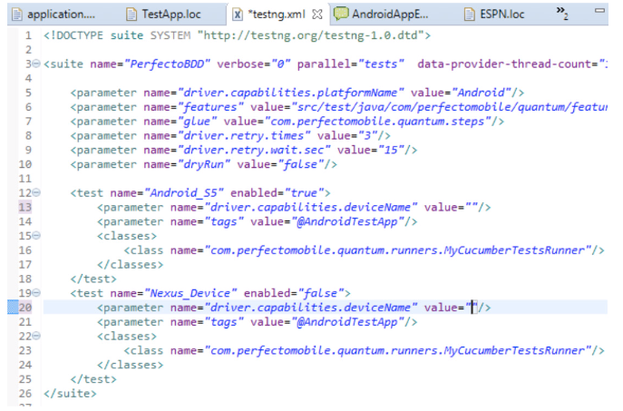This screenshot has width=623, height=411.
Task: Click the "features" parameter name
Action: [210, 107]
